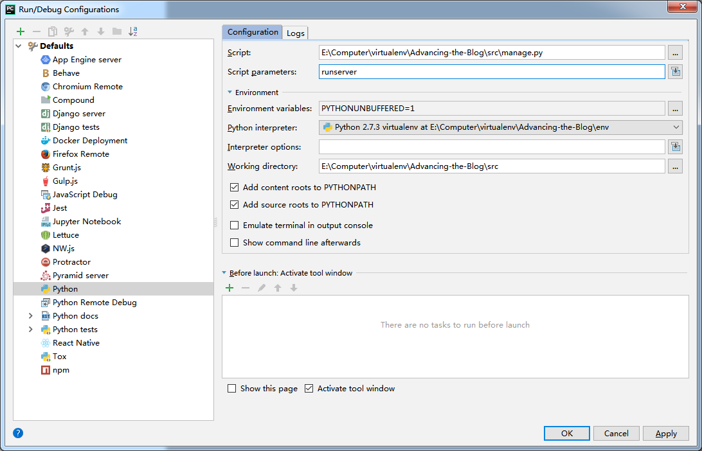
Task: Expand the Python tests node
Action: click(x=30, y=330)
